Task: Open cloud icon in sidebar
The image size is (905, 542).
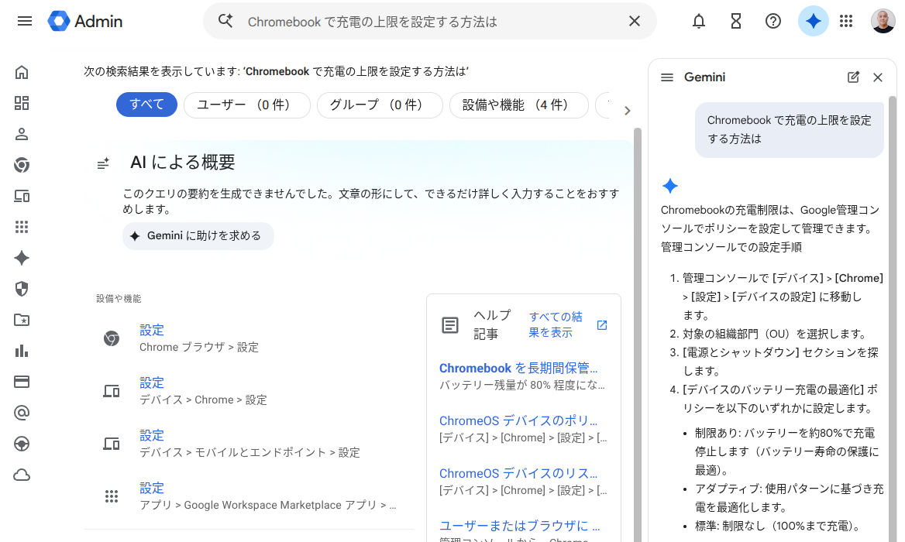Action: [x=22, y=475]
